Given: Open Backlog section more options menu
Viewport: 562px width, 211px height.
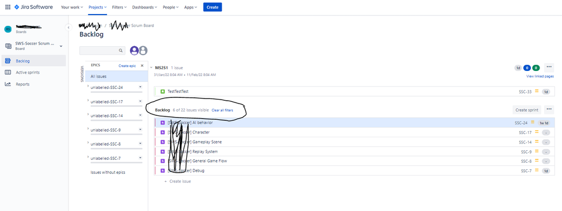Looking at the screenshot, I should point(548,110).
